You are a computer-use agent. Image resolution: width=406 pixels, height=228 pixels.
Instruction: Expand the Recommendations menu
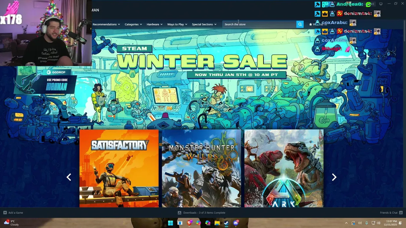(106, 24)
